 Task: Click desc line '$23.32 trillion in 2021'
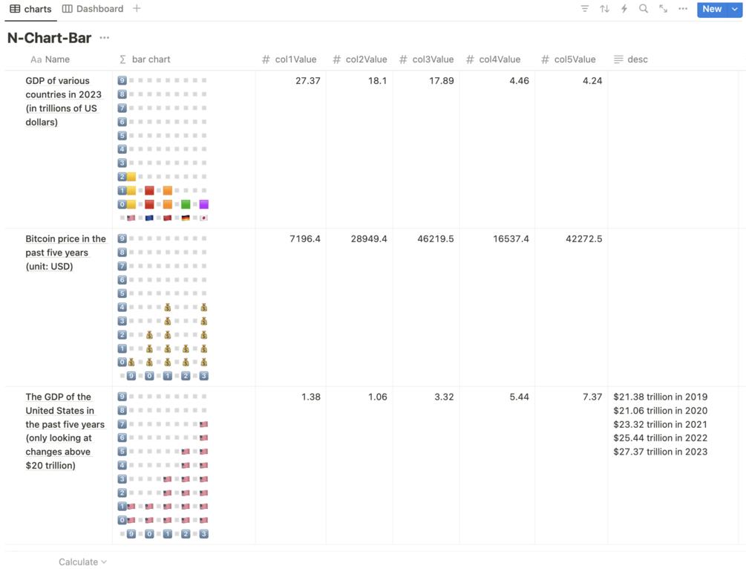pyautogui.click(x=660, y=424)
